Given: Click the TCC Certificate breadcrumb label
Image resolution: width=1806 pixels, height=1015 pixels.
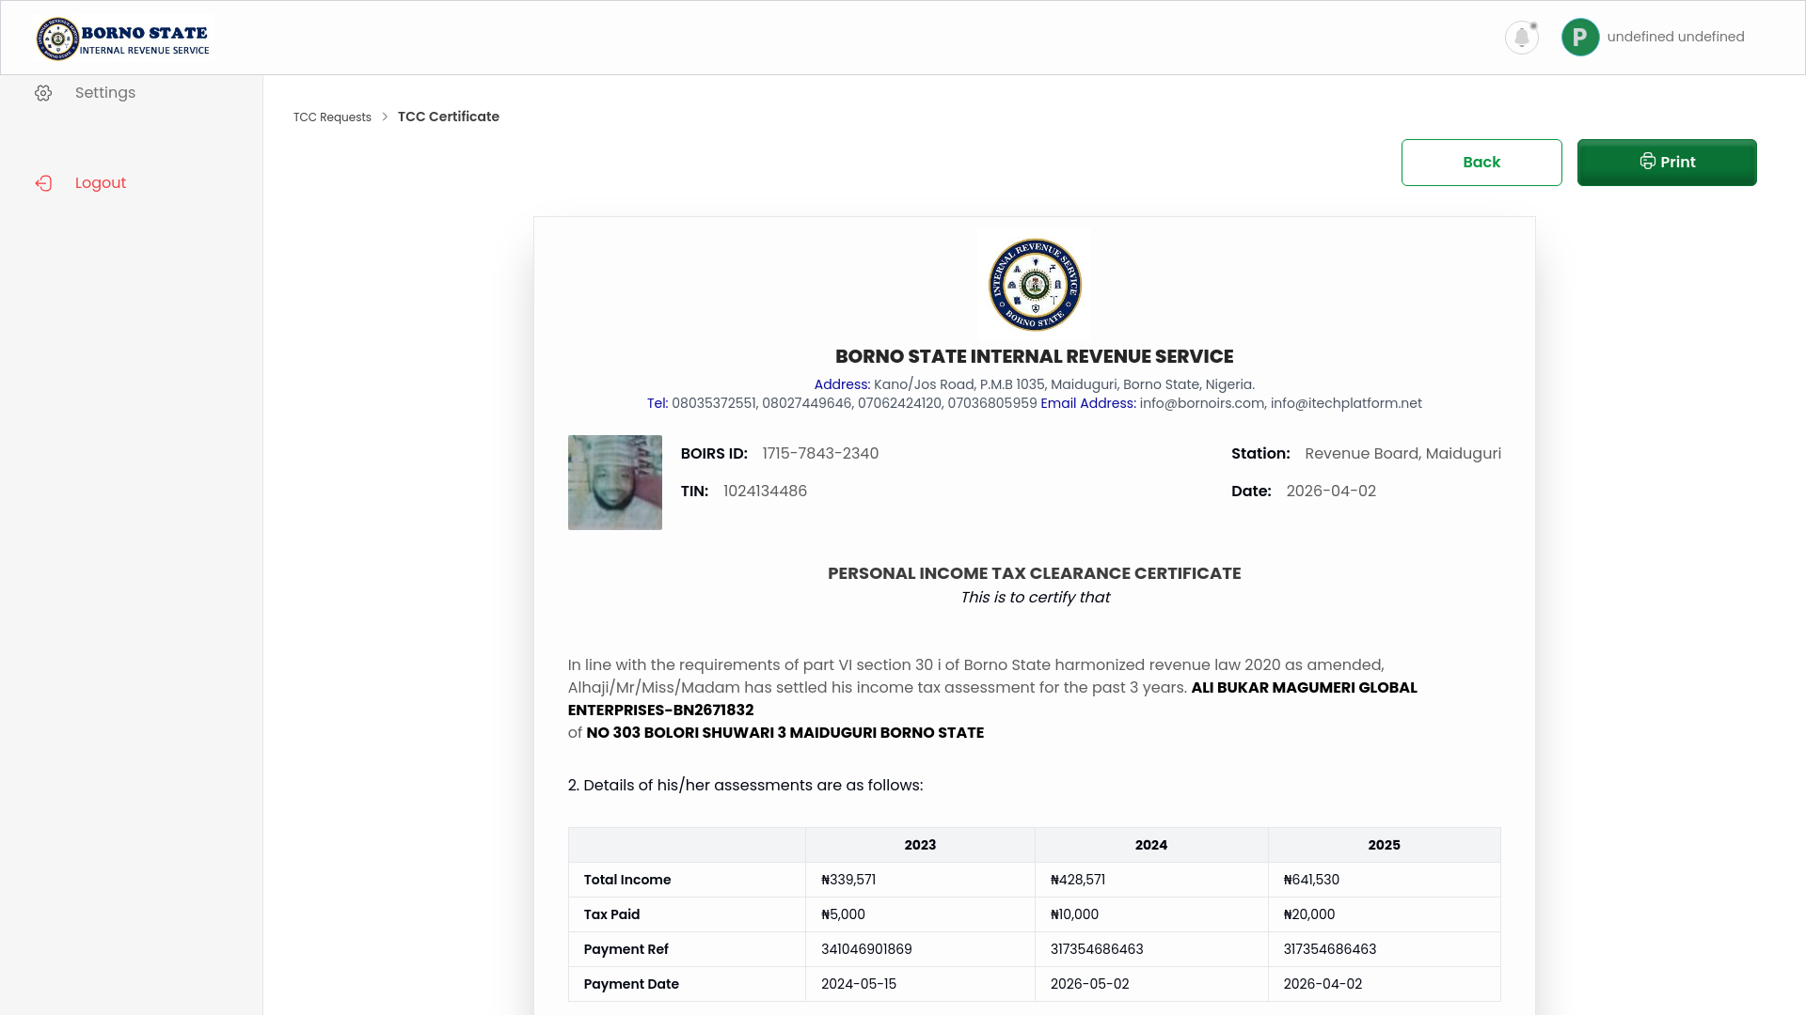Looking at the screenshot, I should pos(449,117).
